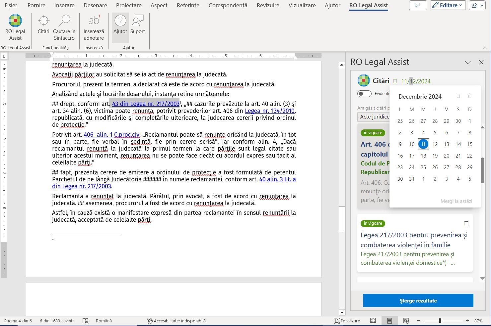Open Legea 217/2003 pentru prevenirea result title
491x326 pixels.
click(x=414, y=240)
